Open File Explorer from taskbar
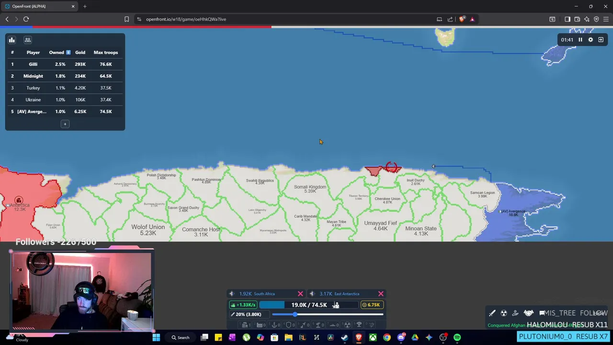 point(288,337)
